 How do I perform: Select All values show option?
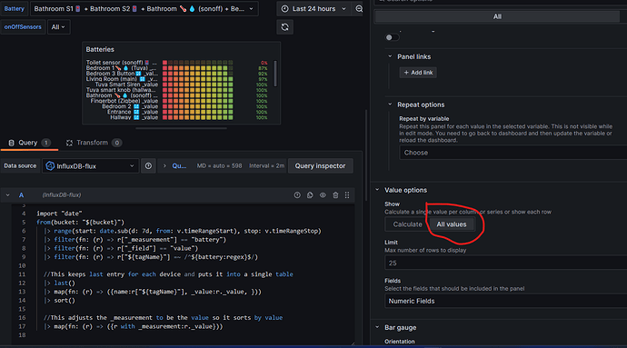coord(451,224)
